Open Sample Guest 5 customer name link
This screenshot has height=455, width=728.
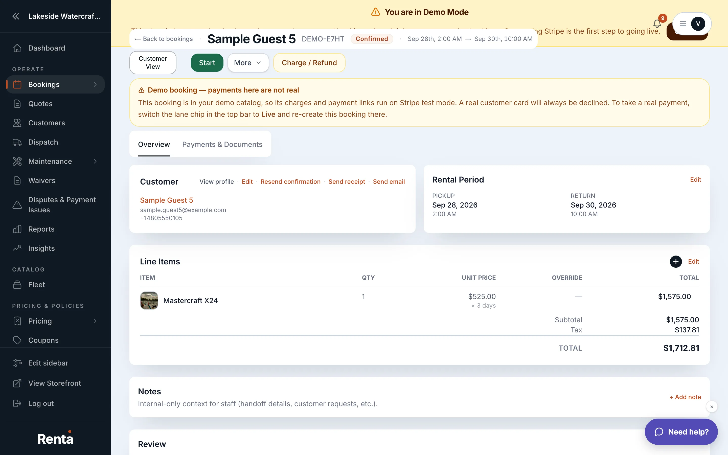pos(167,200)
